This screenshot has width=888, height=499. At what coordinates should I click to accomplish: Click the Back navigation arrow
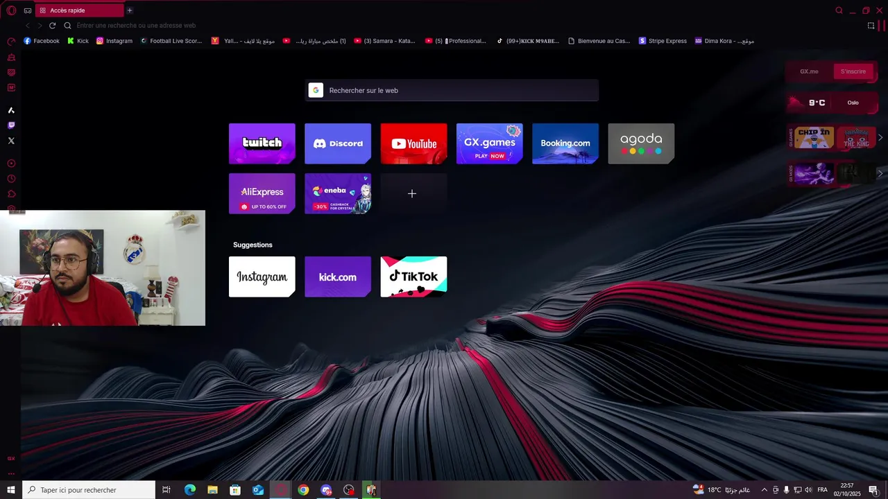click(x=28, y=26)
